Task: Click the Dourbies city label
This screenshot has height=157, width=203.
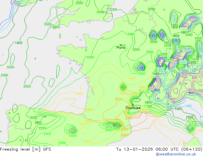Action: [133, 108]
